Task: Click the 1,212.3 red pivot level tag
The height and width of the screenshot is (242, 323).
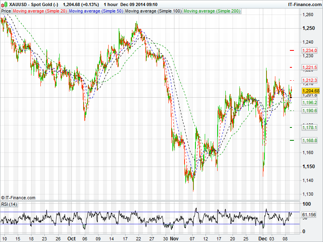Action: tap(309, 81)
